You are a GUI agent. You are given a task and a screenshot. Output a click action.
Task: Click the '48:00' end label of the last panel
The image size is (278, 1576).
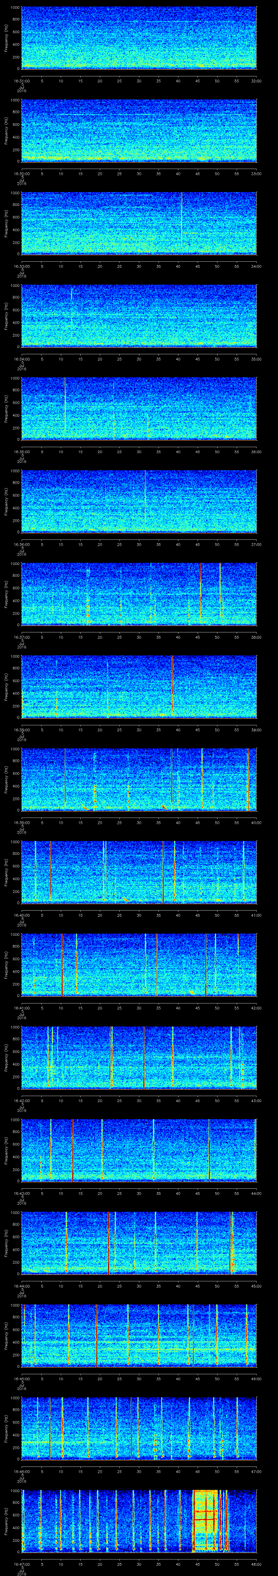pyautogui.click(x=256, y=1564)
